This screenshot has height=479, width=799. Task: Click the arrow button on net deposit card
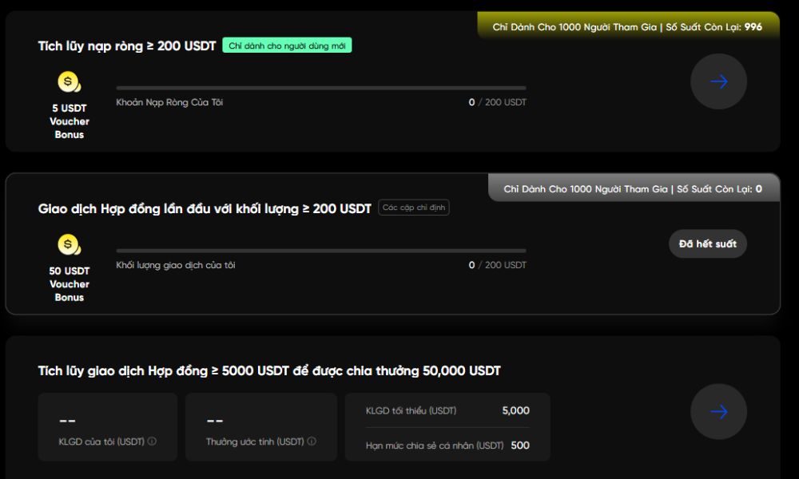tap(718, 81)
